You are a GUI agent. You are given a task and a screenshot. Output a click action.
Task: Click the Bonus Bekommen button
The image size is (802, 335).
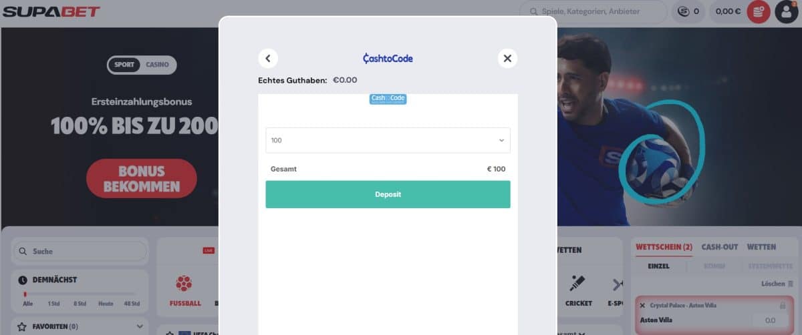point(141,178)
